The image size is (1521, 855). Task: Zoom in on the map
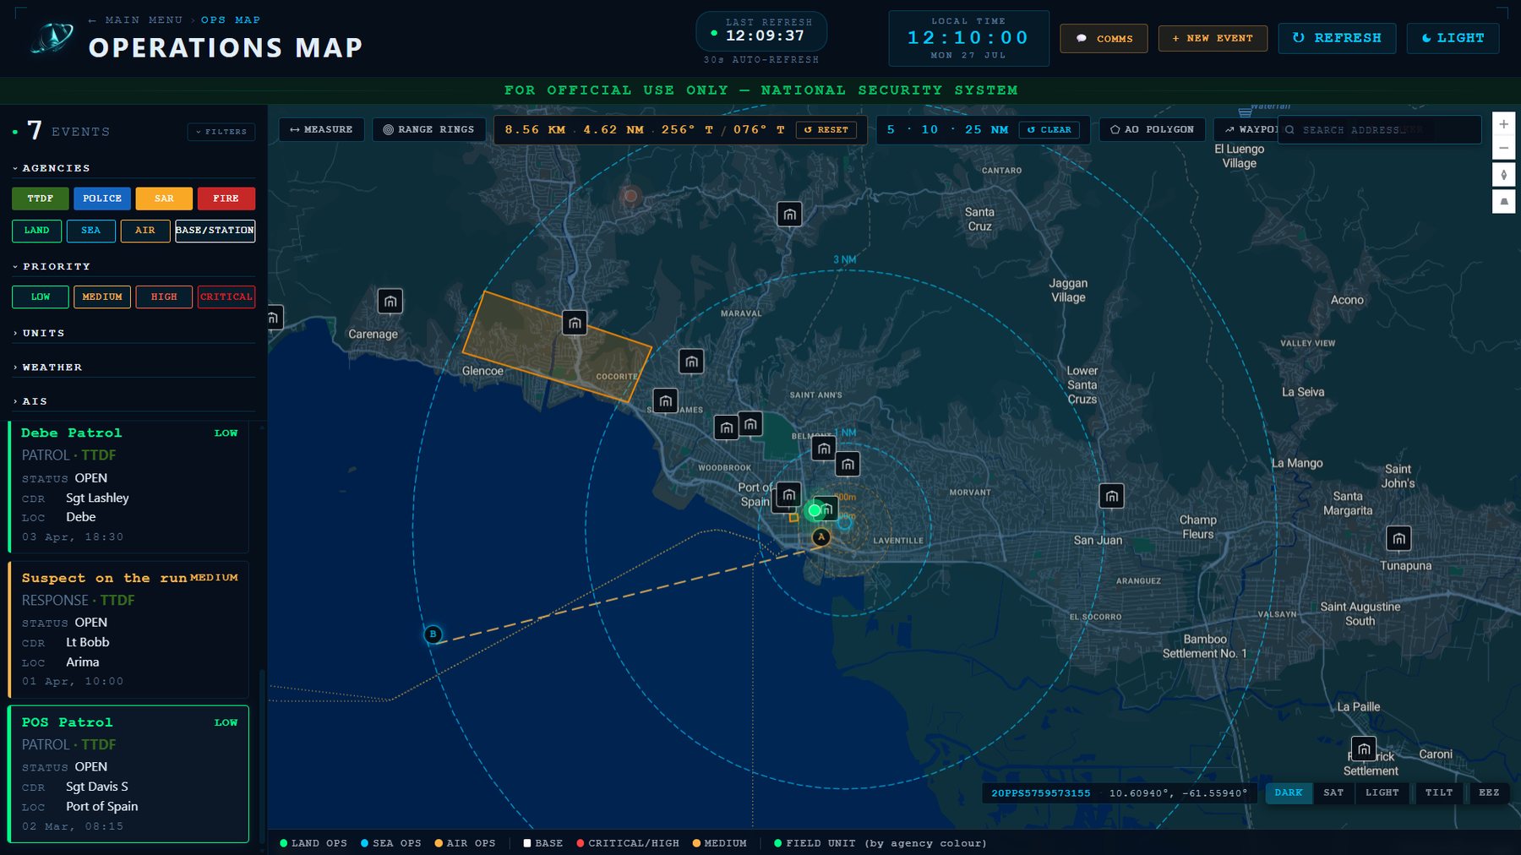coord(1503,123)
